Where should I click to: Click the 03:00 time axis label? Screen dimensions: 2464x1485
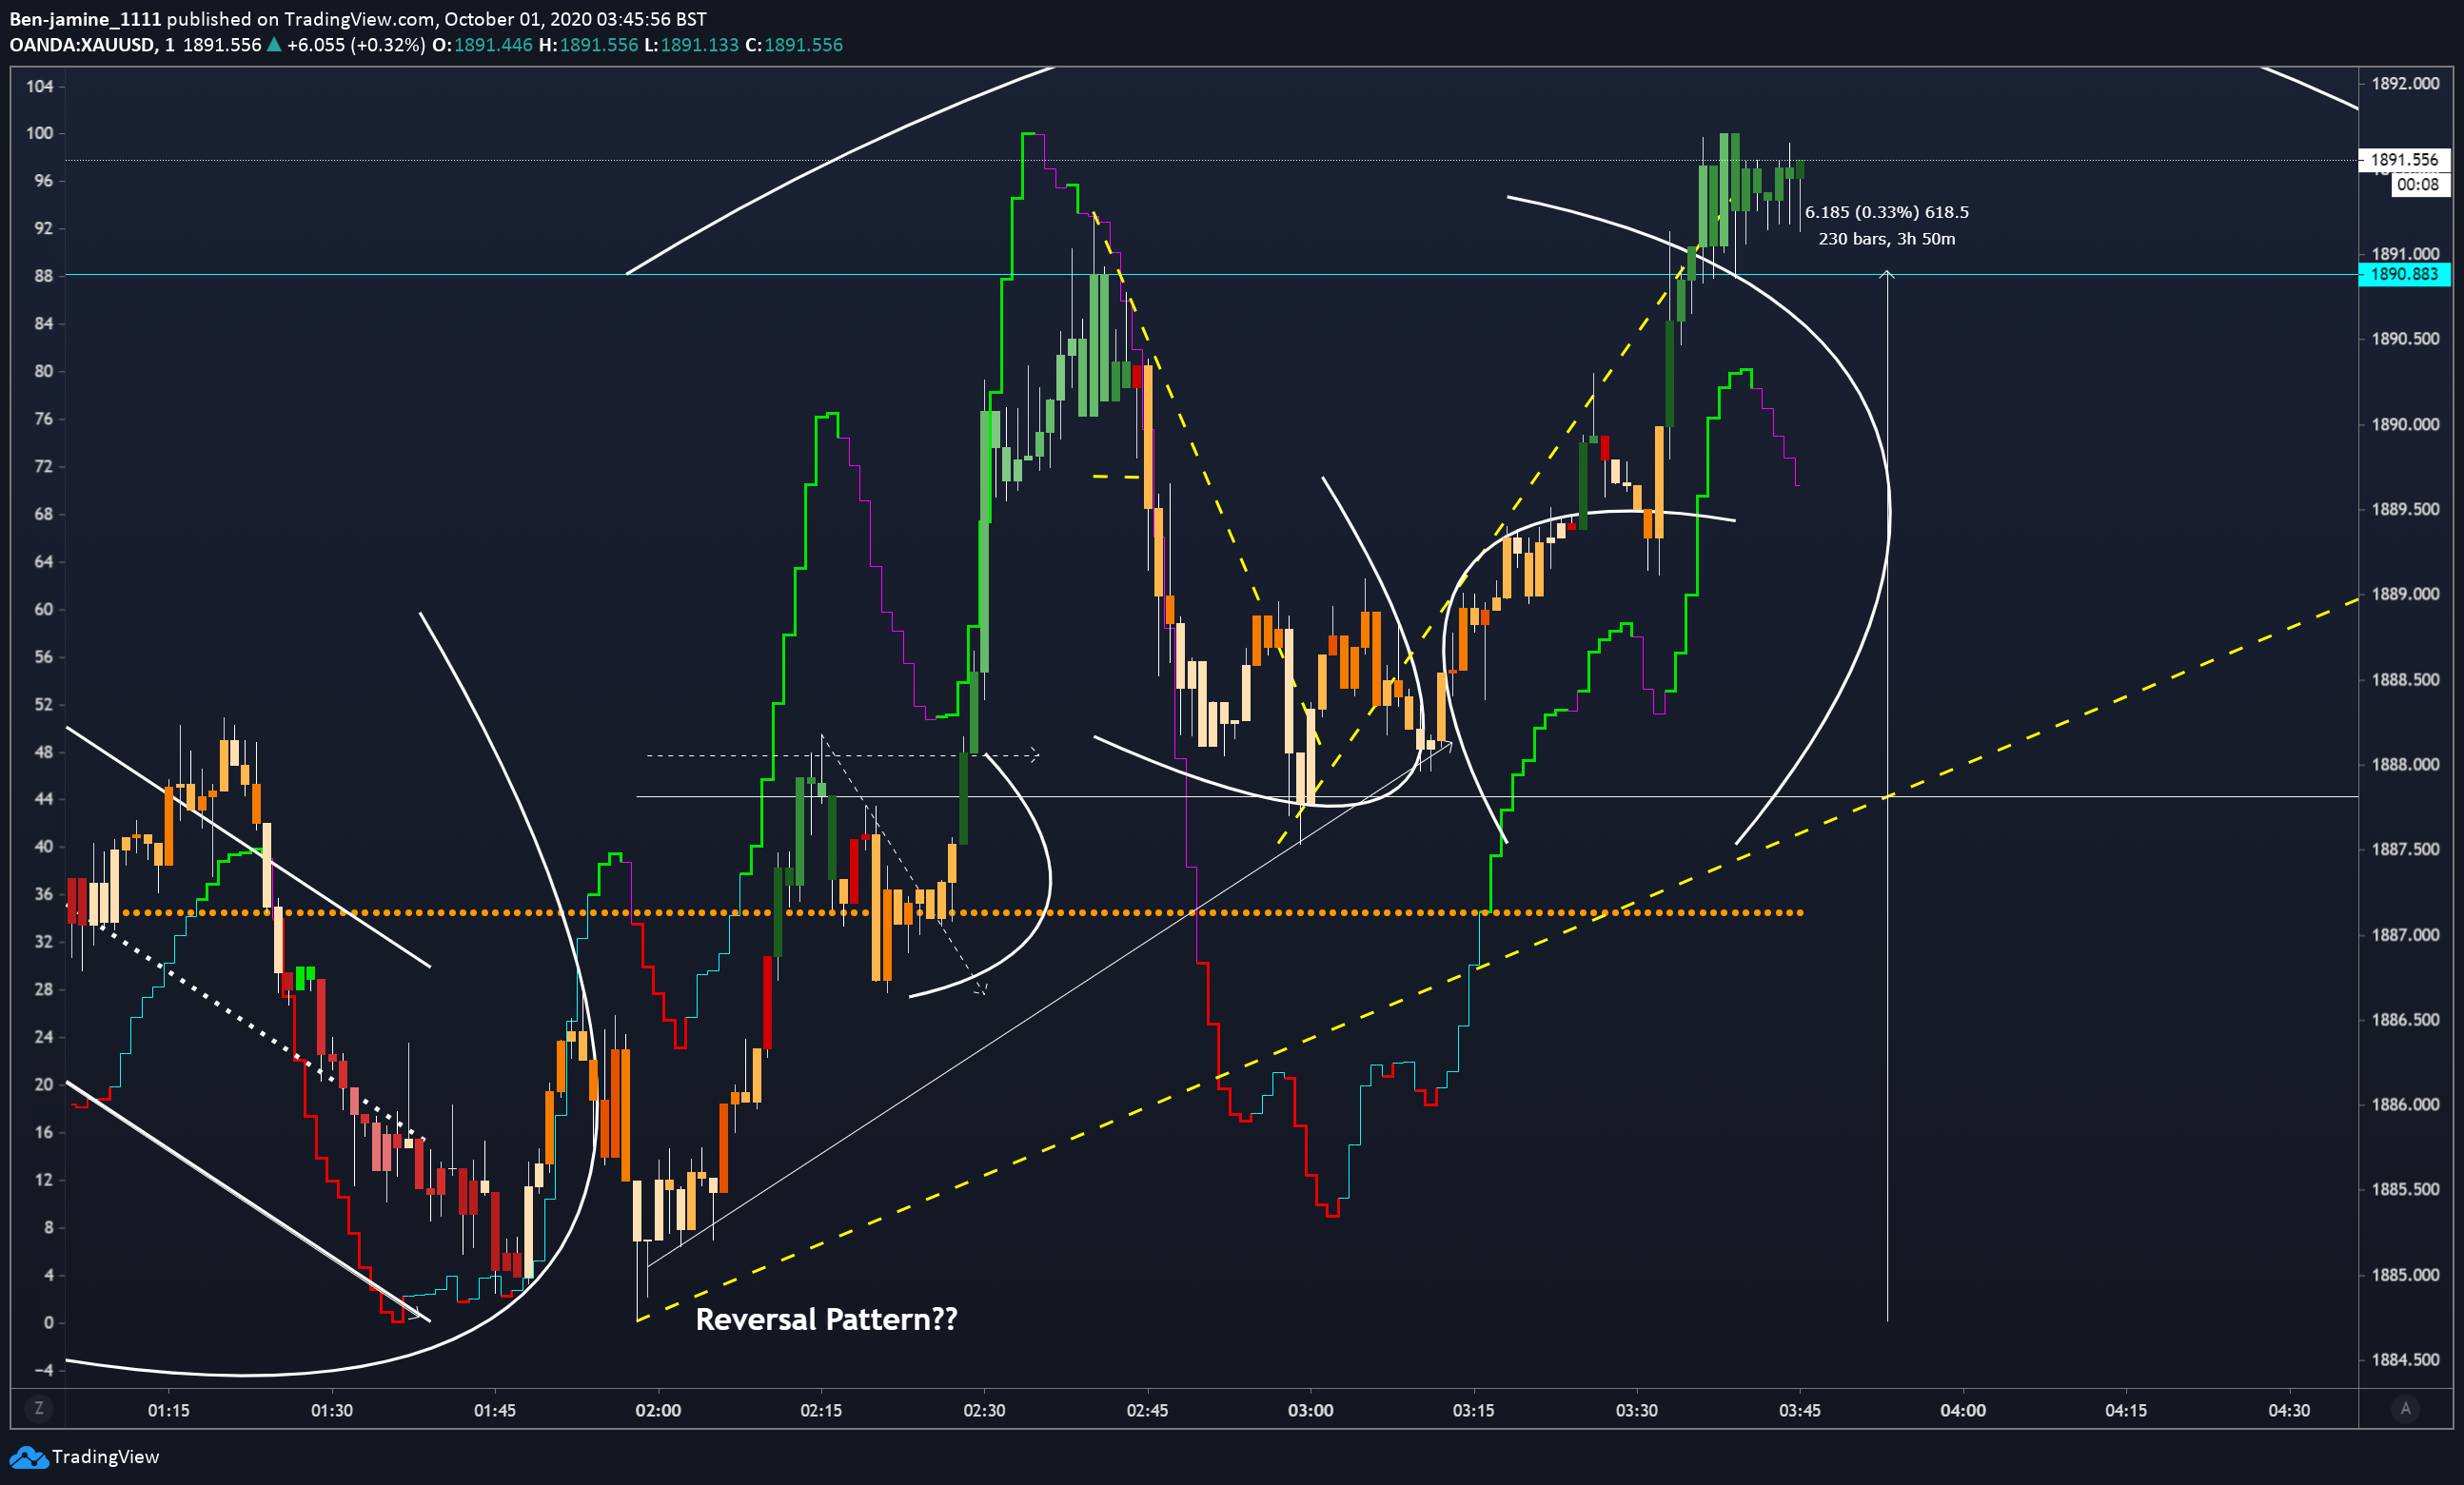(1310, 1410)
